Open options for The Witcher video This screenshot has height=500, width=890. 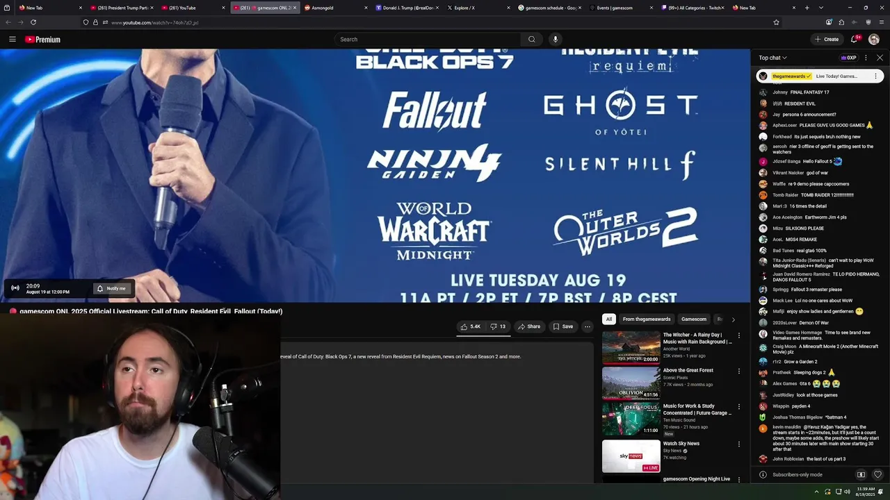[738, 335]
